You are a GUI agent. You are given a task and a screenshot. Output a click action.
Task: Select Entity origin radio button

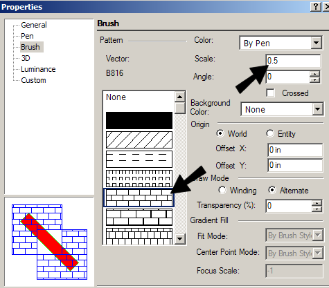click(x=270, y=133)
